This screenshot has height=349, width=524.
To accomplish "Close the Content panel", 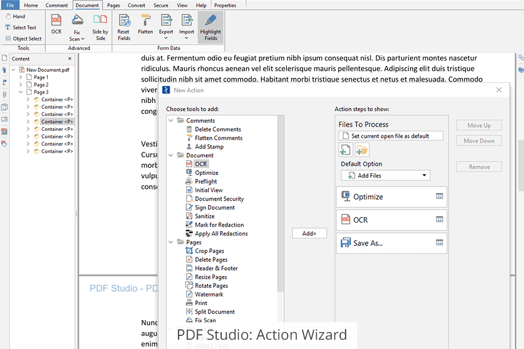I will (69, 58).
